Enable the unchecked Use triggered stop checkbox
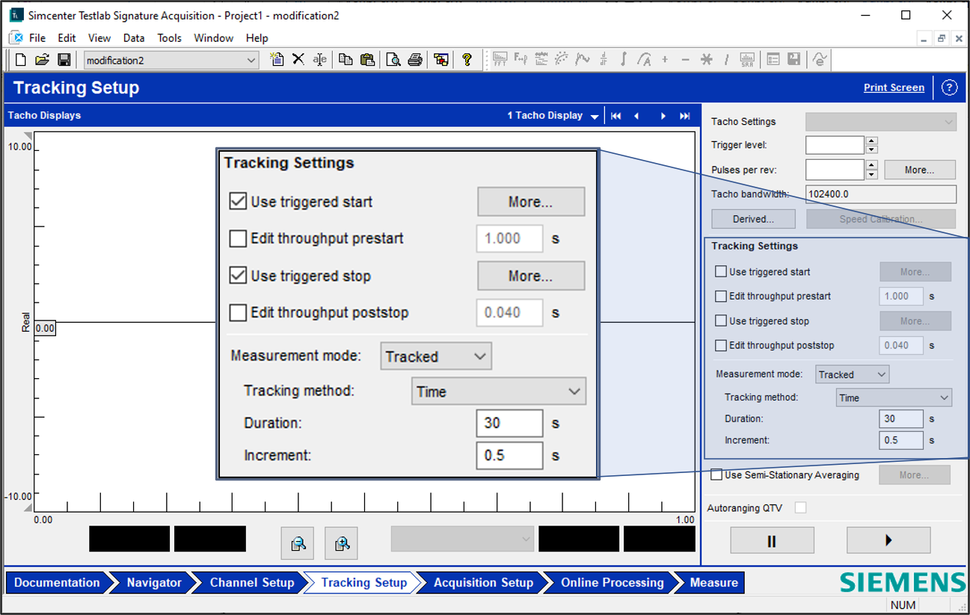This screenshot has width=970, height=615. pyautogui.click(x=721, y=321)
